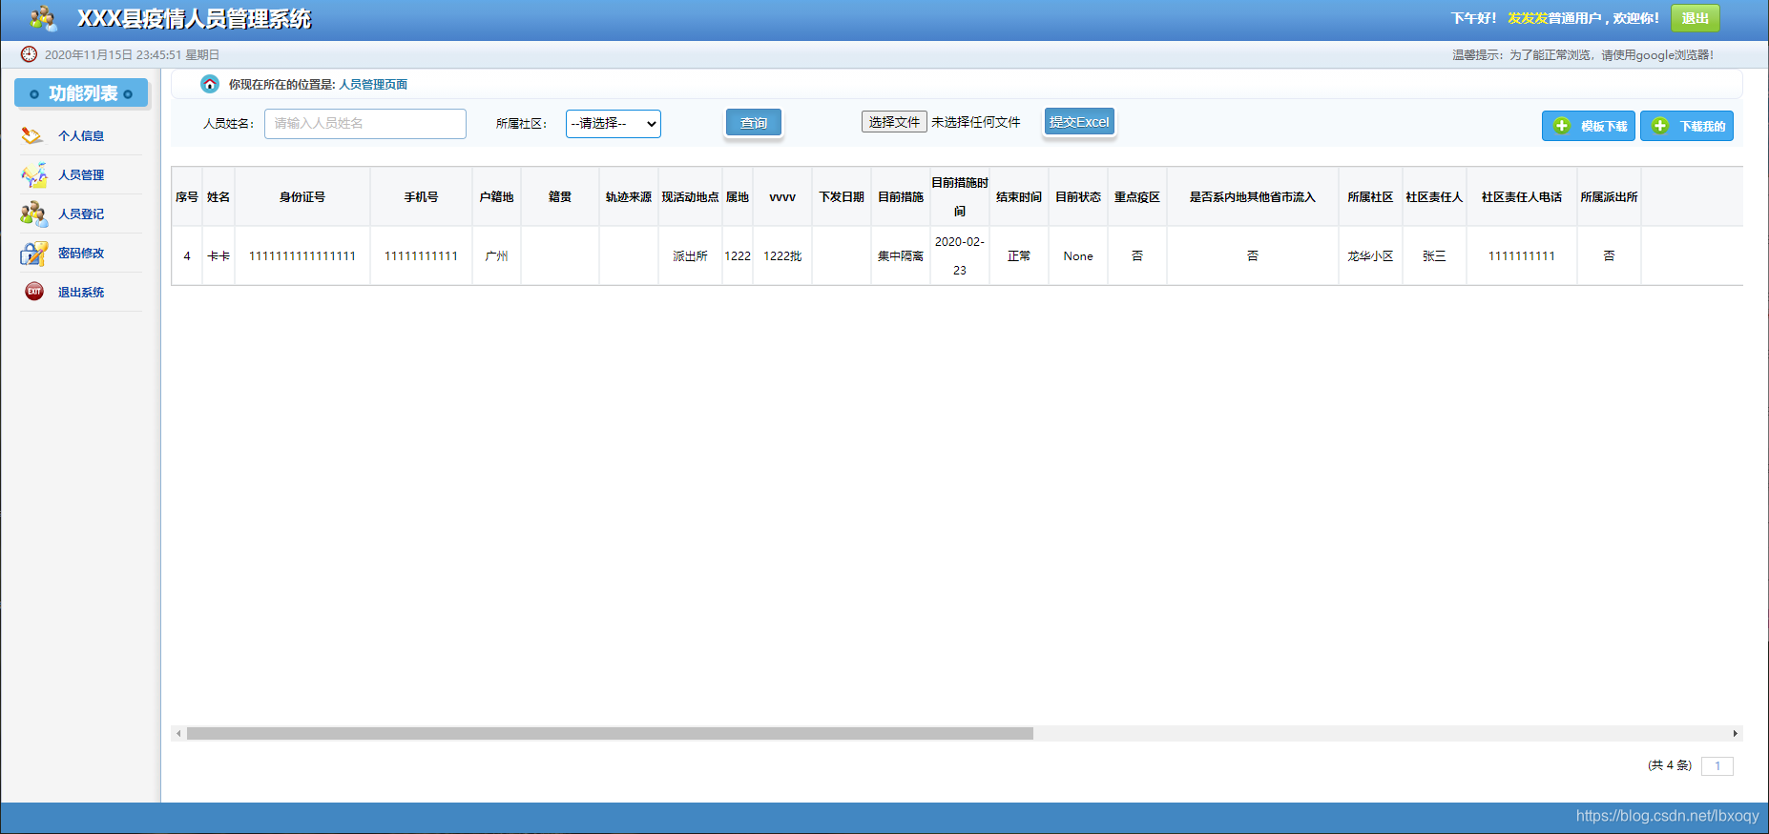The image size is (1769, 834).
Task: Click the 手机号 column header
Action: coord(421,197)
